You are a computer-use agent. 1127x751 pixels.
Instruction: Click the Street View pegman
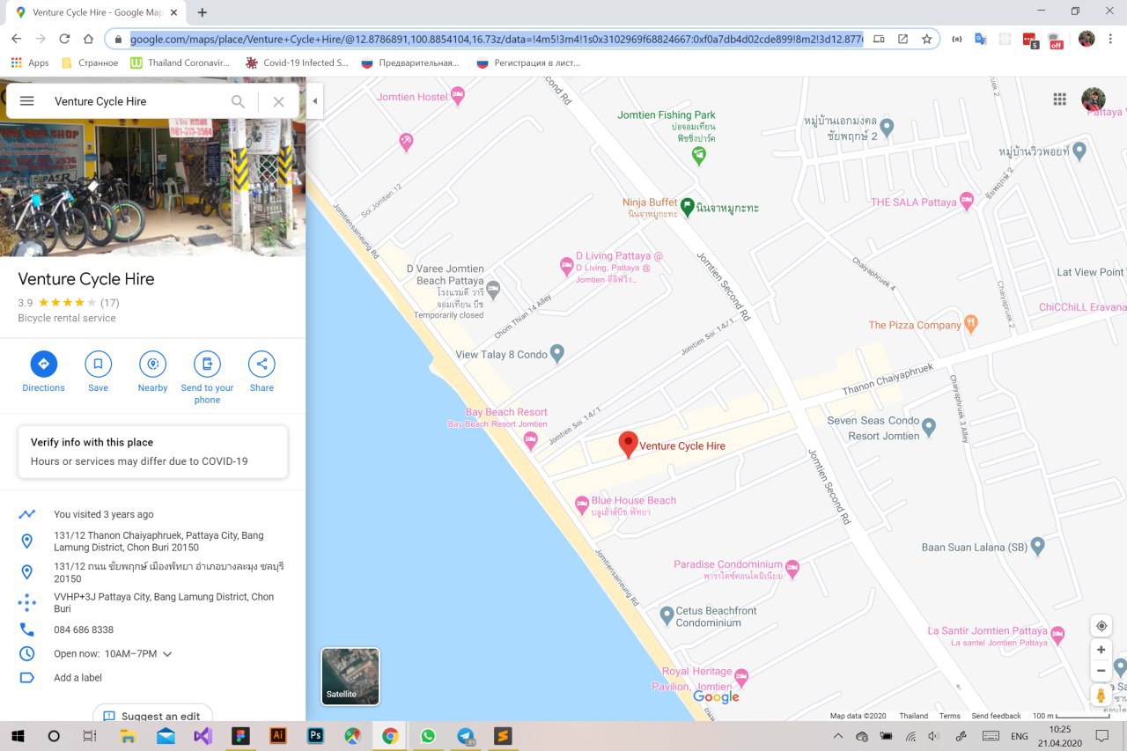tap(1101, 696)
